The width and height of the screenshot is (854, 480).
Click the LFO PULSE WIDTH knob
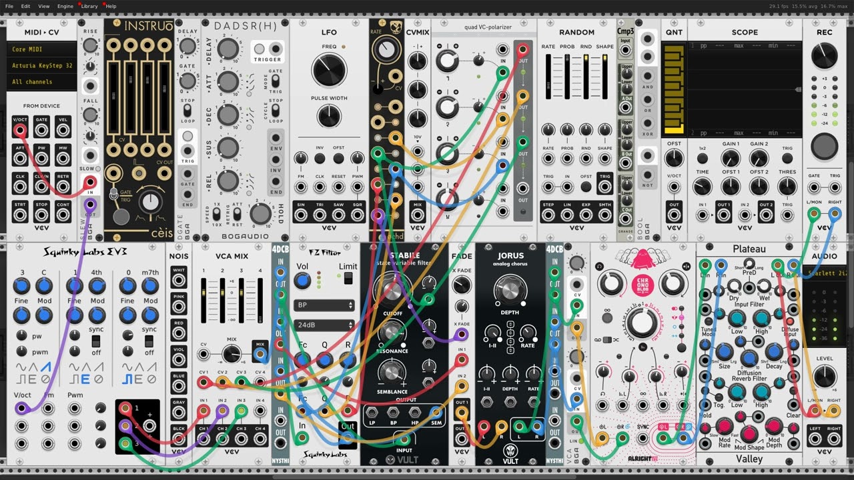tap(329, 116)
